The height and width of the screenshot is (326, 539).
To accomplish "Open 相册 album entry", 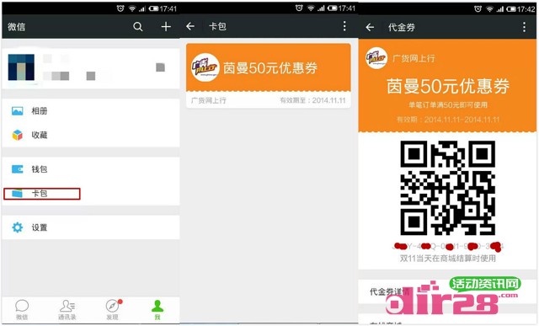I will (x=91, y=111).
